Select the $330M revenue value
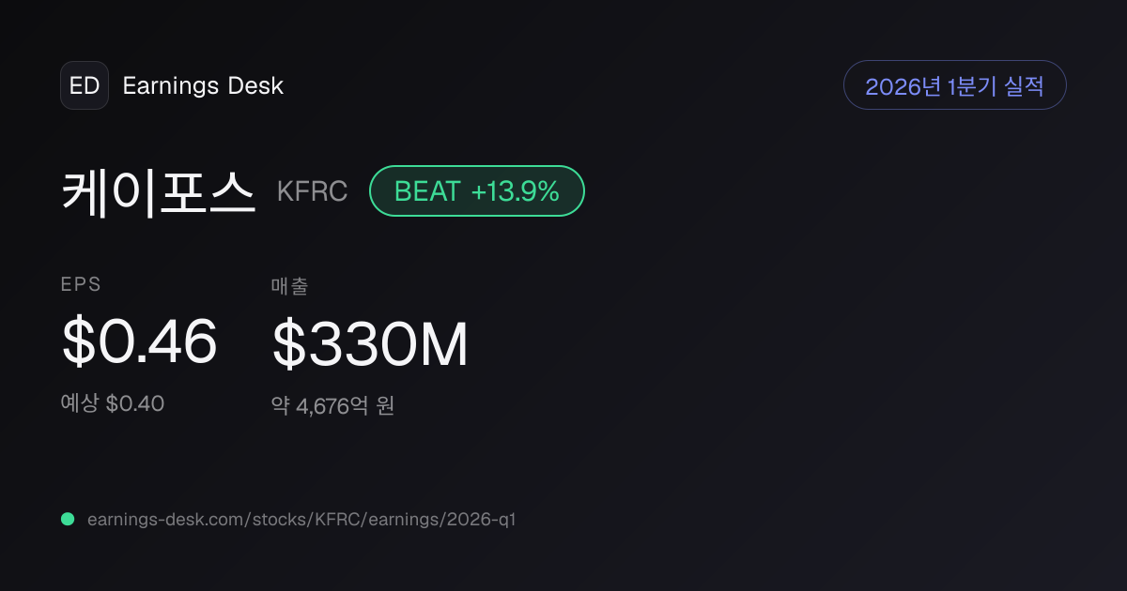1127x591 pixels. pos(370,344)
